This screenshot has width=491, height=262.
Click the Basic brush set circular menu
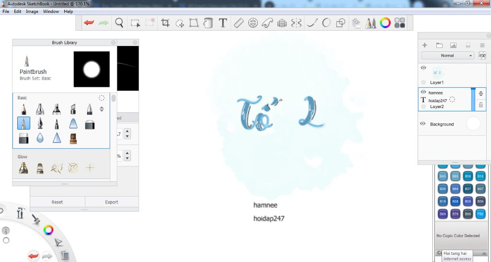coord(102,98)
